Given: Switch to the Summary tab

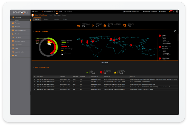Looking at the screenshot, I should 47,19.
